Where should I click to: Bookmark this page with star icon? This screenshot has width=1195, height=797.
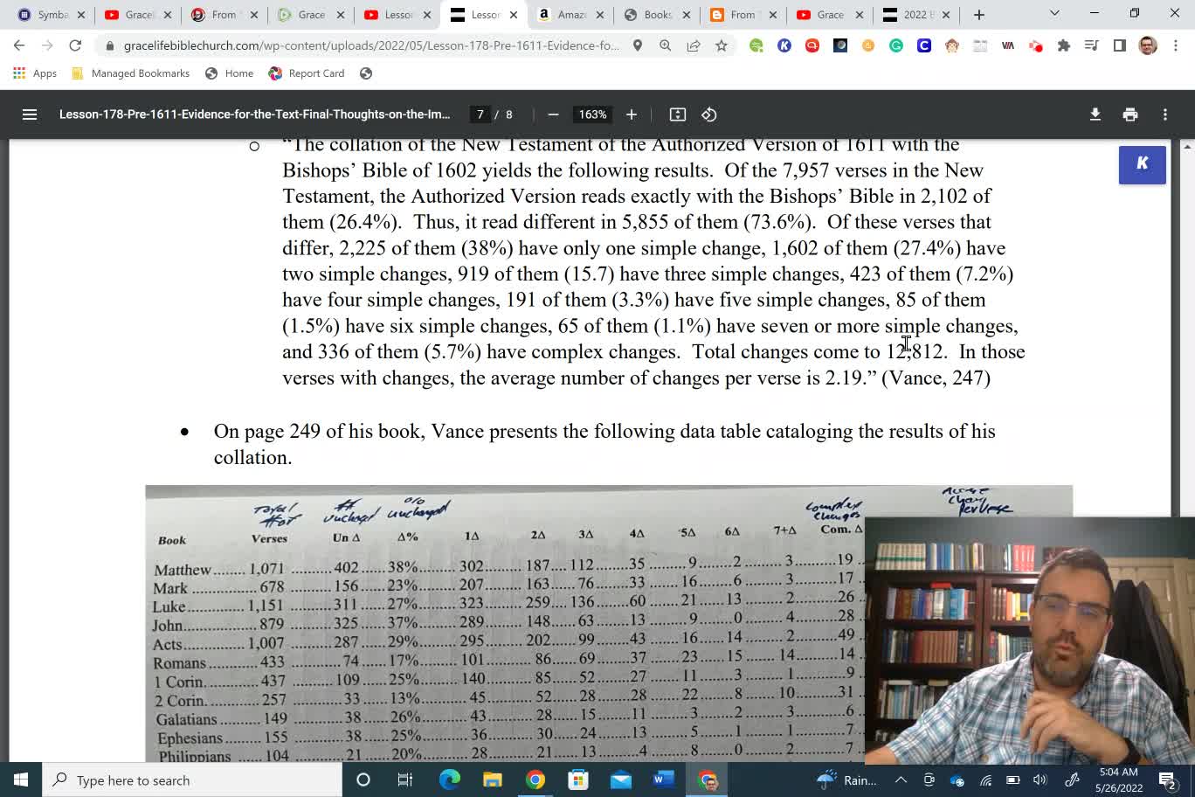pyautogui.click(x=722, y=45)
